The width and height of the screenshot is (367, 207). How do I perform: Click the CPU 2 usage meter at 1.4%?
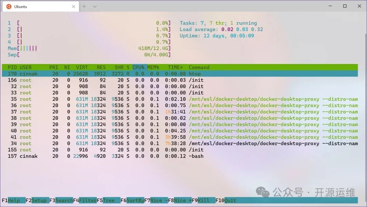[89, 29]
